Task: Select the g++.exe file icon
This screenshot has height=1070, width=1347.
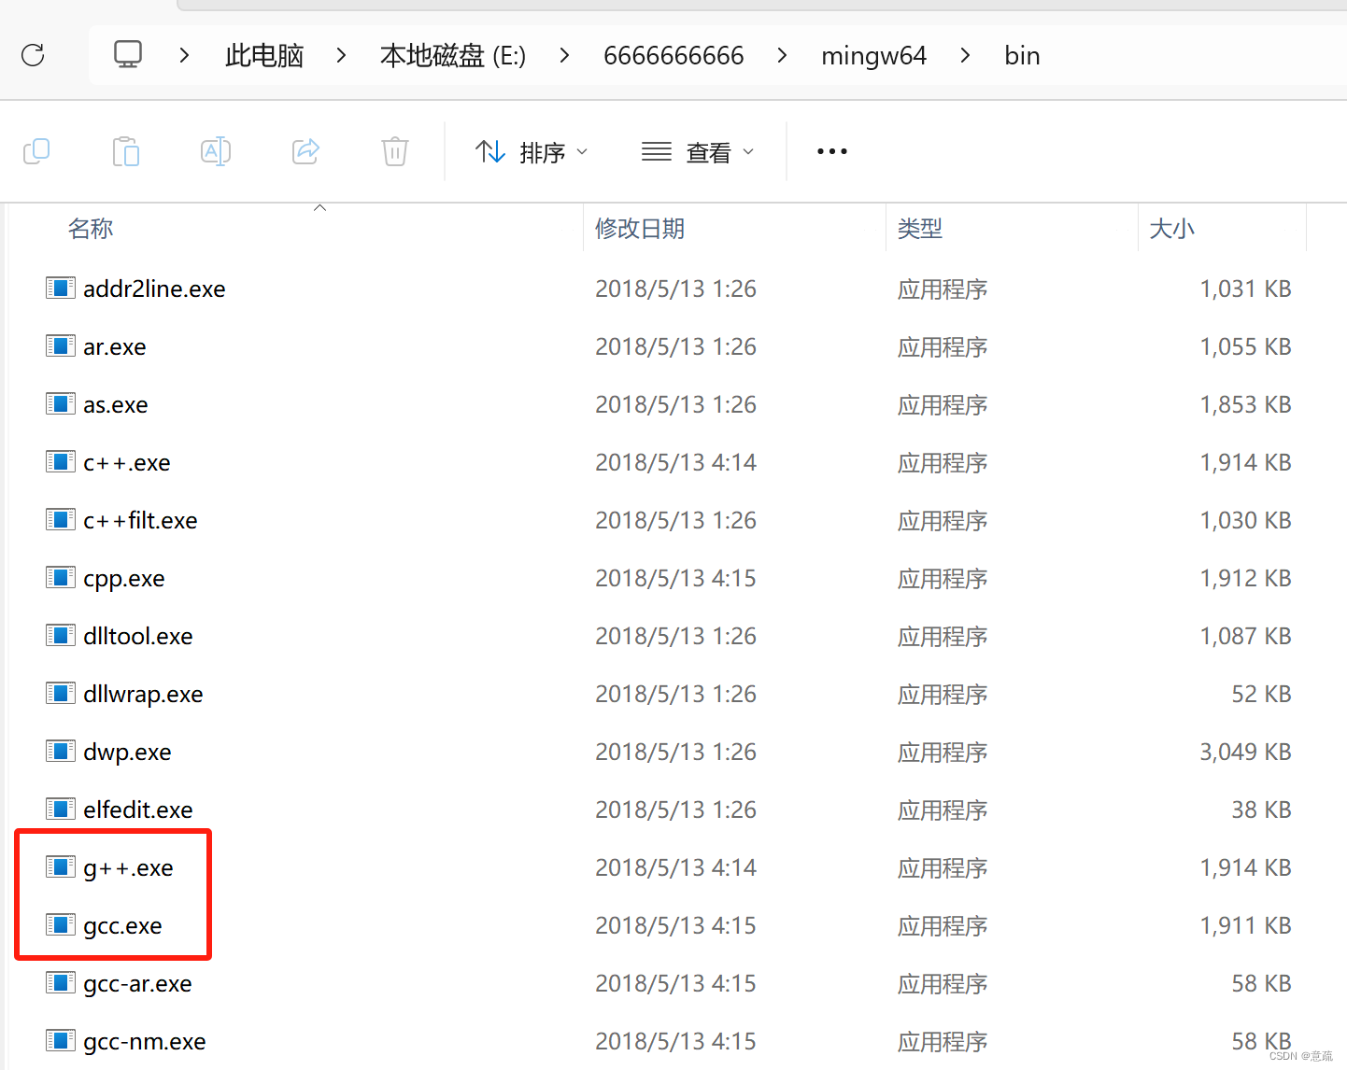Action: coord(61,866)
